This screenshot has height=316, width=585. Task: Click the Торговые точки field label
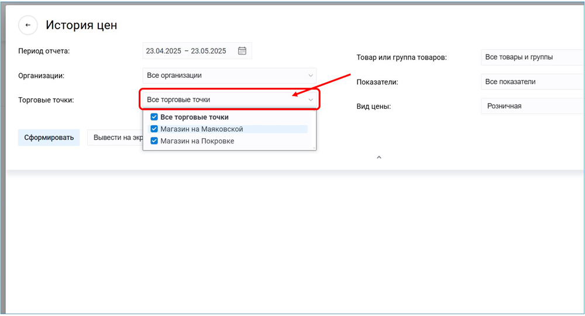click(46, 100)
